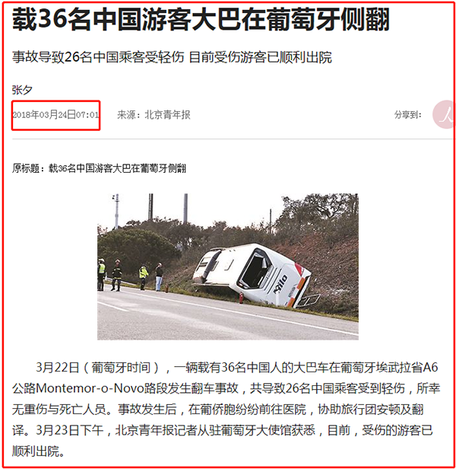Click the source label 北京青年报

point(167,115)
